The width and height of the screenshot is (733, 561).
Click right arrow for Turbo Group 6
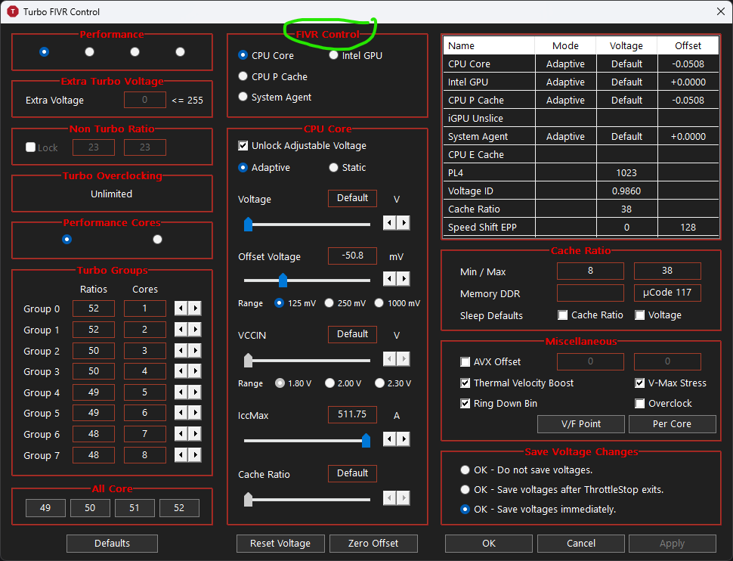coord(196,434)
